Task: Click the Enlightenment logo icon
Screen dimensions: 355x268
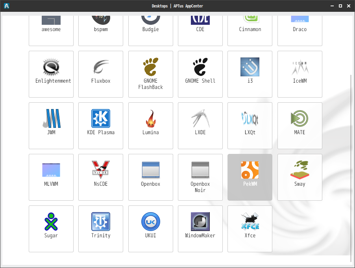Action: (x=51, y=67)
